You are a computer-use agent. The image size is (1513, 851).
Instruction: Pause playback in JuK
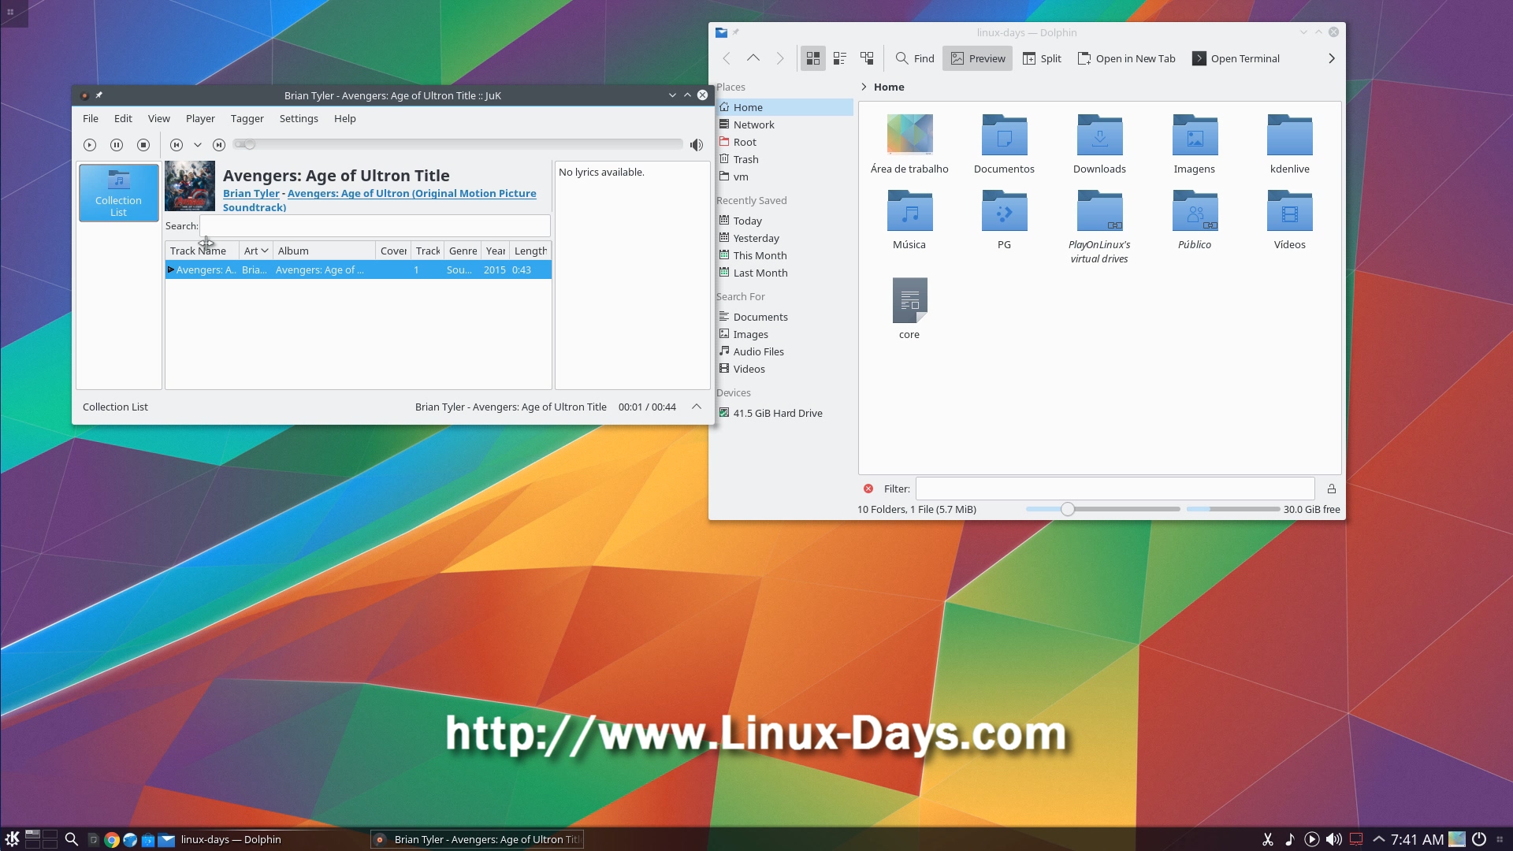117,145
